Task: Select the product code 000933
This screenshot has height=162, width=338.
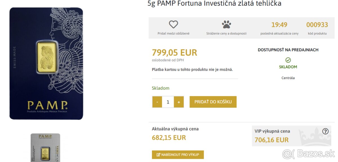Action: [317, 25]
